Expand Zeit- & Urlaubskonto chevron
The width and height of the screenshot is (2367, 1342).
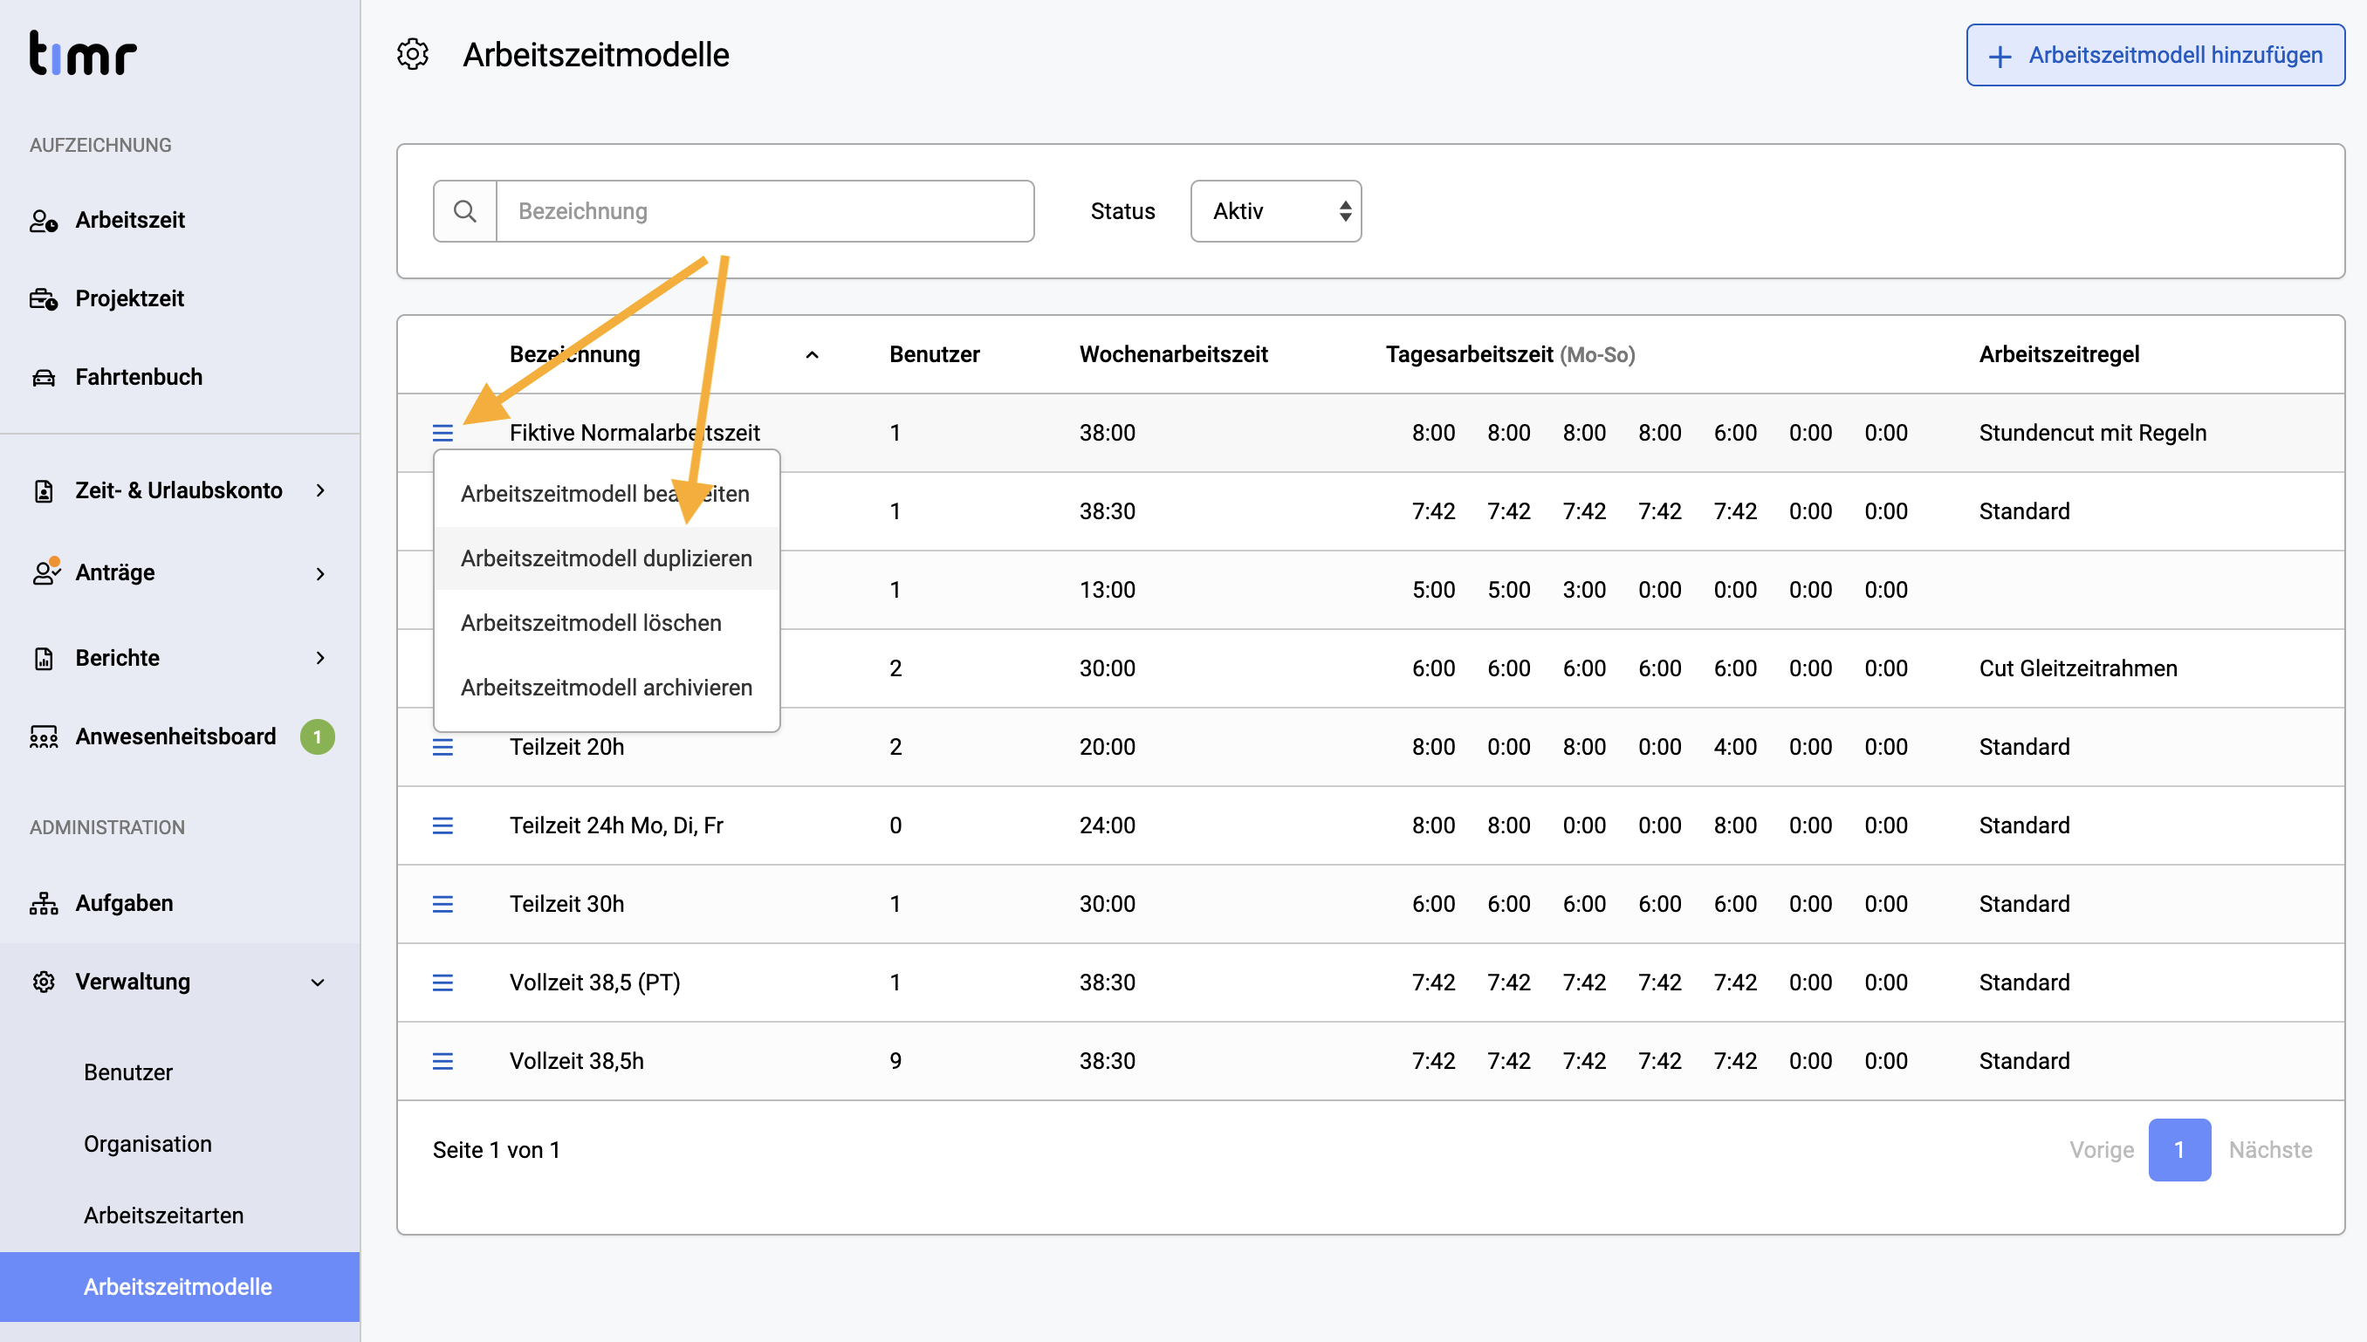(x=319, y=490)
